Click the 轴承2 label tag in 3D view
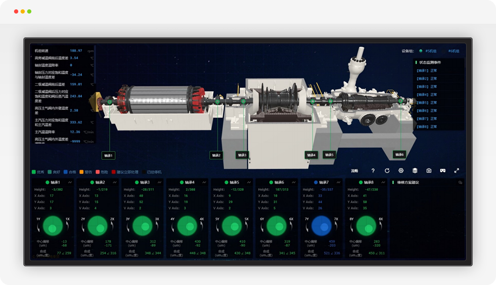Viewport: 496px width, 285px height. (x=216, y=155)
